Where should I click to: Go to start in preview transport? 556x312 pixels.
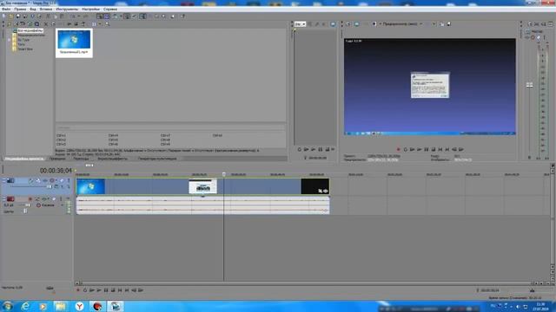(x=440, y=150)
